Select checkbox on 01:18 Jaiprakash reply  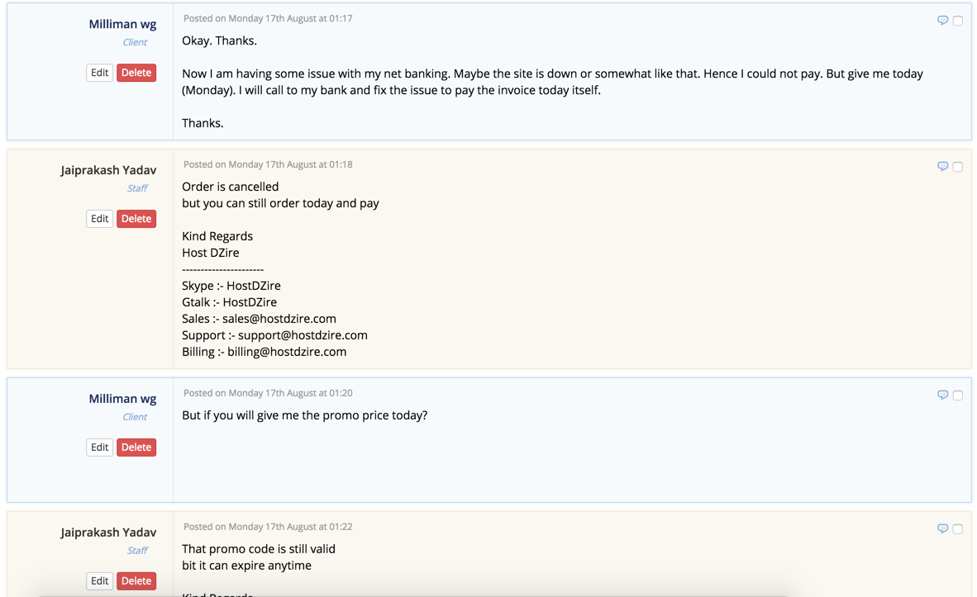point(957,167)
